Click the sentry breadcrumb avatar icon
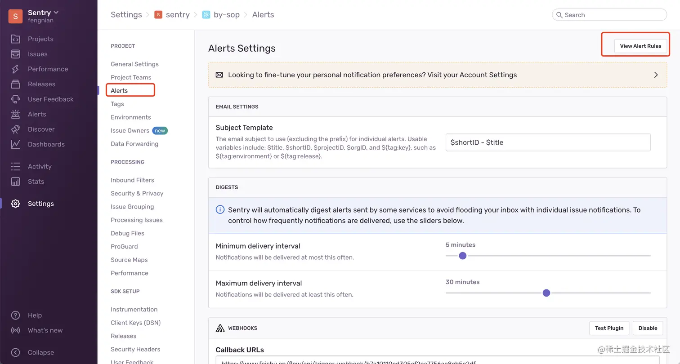Screen dimensions: 680x364 (158, 15)
